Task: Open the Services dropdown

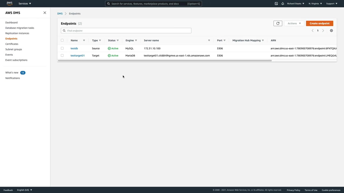Action: [x=25, y=3]
